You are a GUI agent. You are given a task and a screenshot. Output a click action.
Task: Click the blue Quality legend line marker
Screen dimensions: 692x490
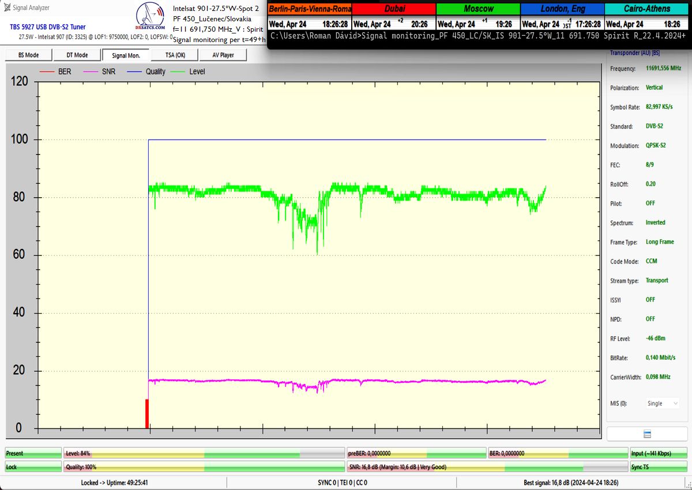pos(134,71)
